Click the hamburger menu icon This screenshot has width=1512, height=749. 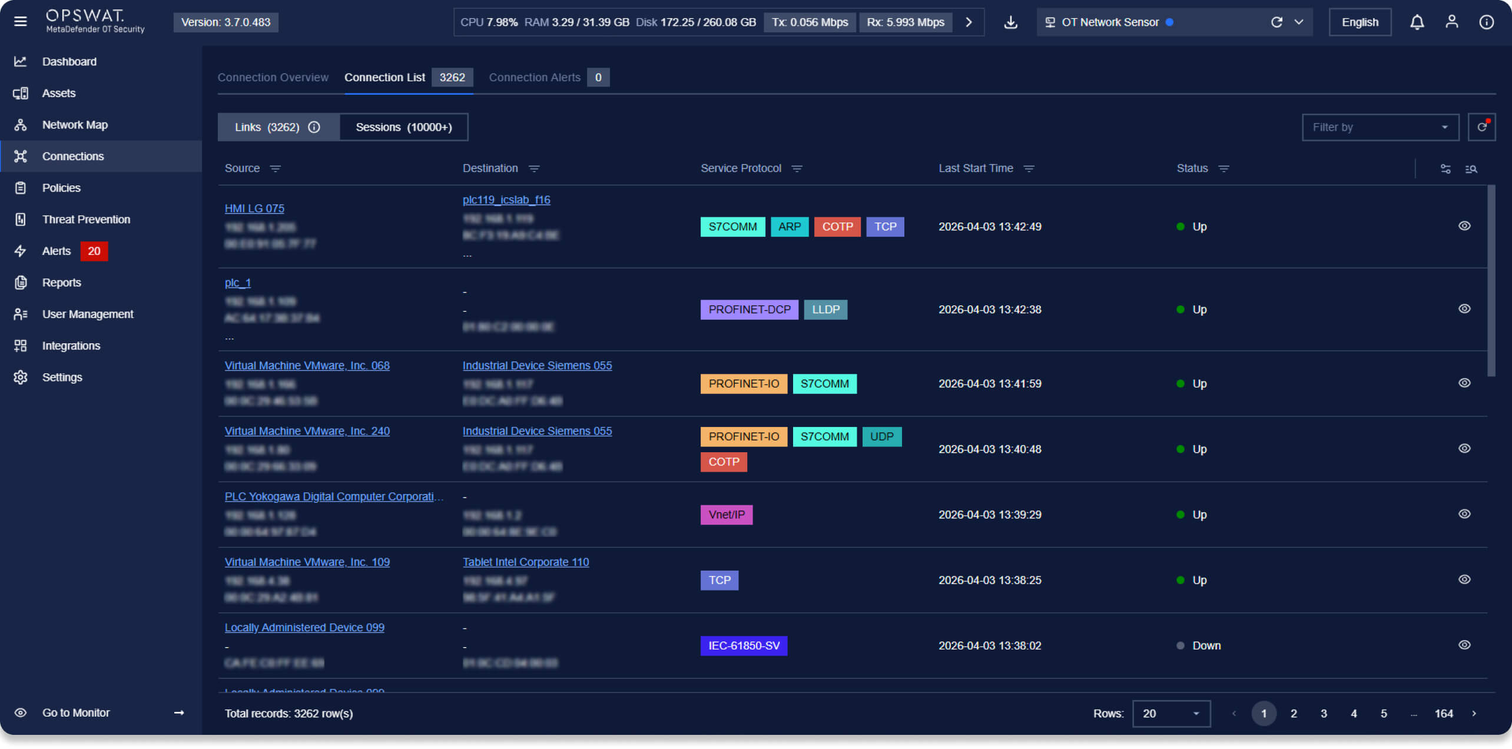(x=21, y=22)
